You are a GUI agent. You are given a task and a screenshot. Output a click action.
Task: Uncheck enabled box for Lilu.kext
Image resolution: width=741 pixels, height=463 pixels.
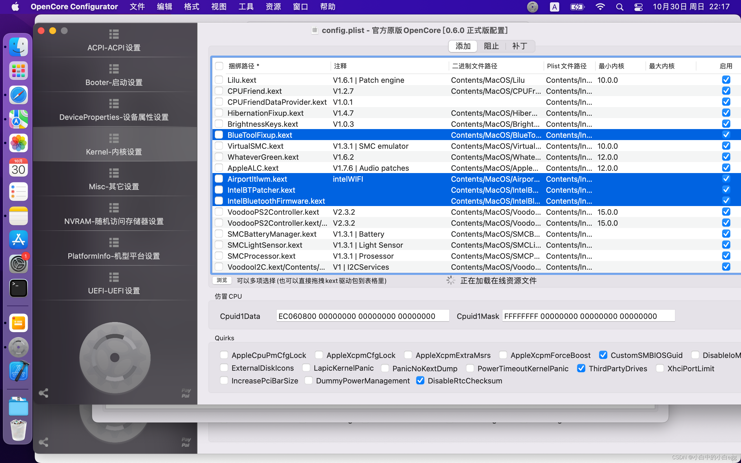point(726,80)
